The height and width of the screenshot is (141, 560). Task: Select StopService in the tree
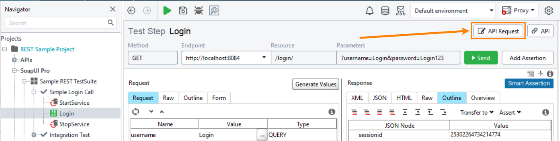pos(74,124)
